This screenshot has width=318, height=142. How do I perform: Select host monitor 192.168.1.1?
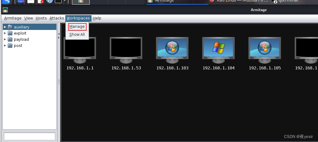tap(80, 50)
